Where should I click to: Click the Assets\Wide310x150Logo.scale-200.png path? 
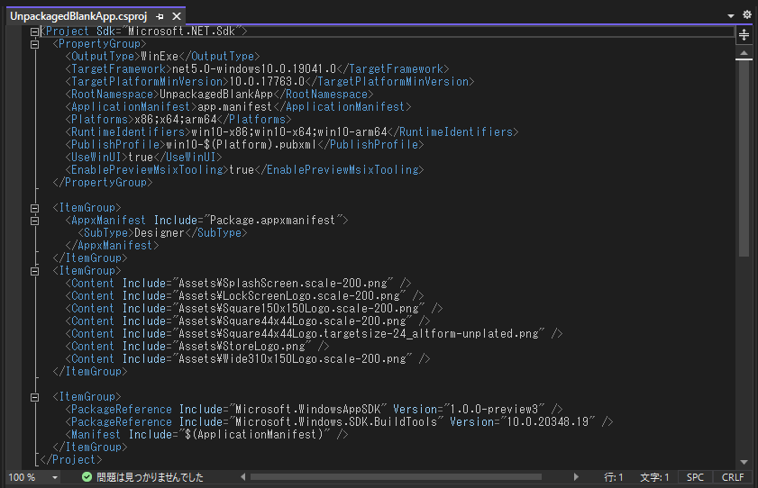click(292, 359)
